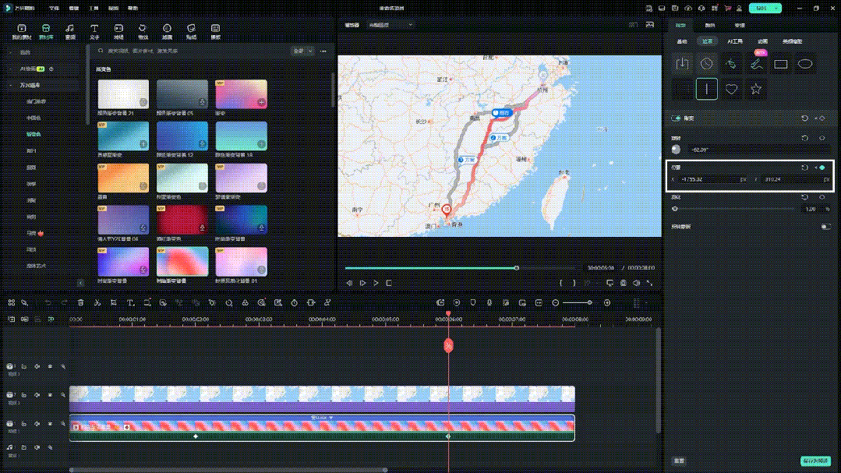The width and height of the screenshot is (841, 473).
Task: Switch to the first properties sub-tab
Action: (x=682, y=41)
